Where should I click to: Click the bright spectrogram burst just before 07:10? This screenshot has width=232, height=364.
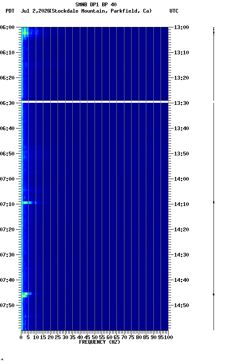29,203
